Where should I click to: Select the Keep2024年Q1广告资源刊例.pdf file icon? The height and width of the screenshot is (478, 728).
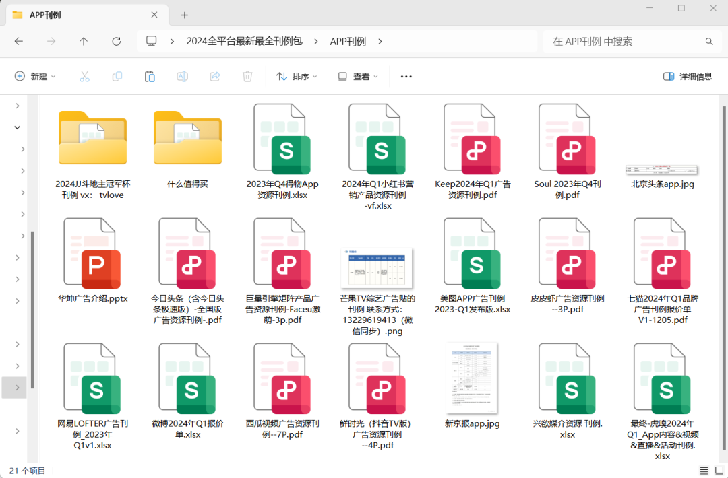[472, 139]
